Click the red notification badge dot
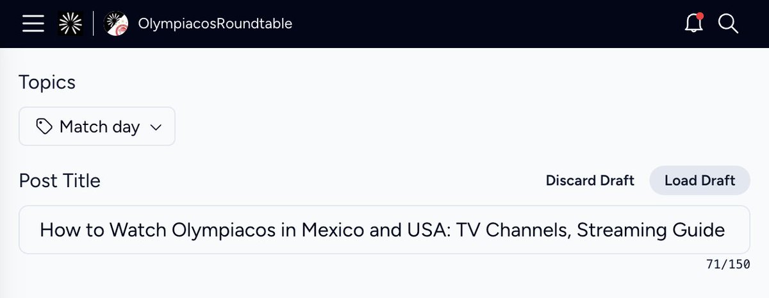The image size is (769, 298). (x=700, y=16)
